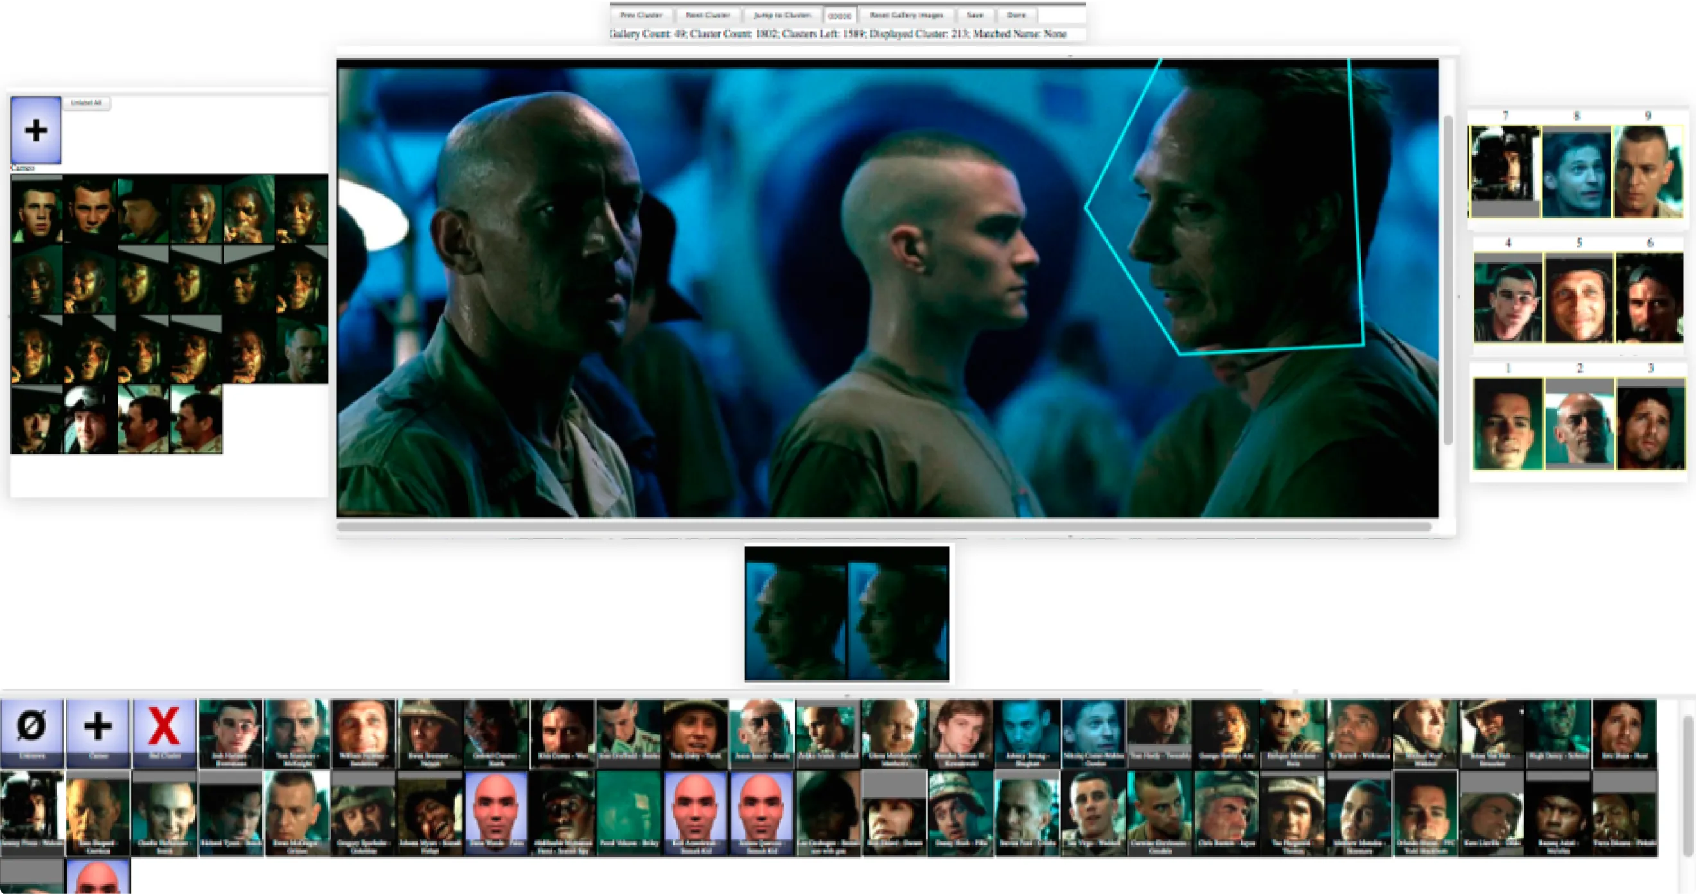The height and width of the screenshot is (894, 1696).
Task: Click the Prev Cluster button
Action: click(640, 15)
